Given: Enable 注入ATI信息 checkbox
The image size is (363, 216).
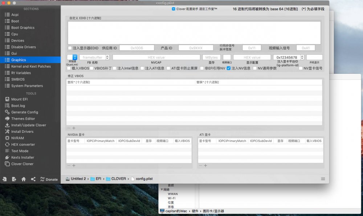Looking at the screenshot, I should [142, 68].
